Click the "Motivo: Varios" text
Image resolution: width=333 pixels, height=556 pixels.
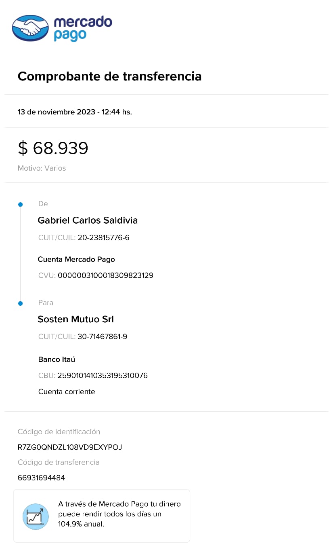42,168
